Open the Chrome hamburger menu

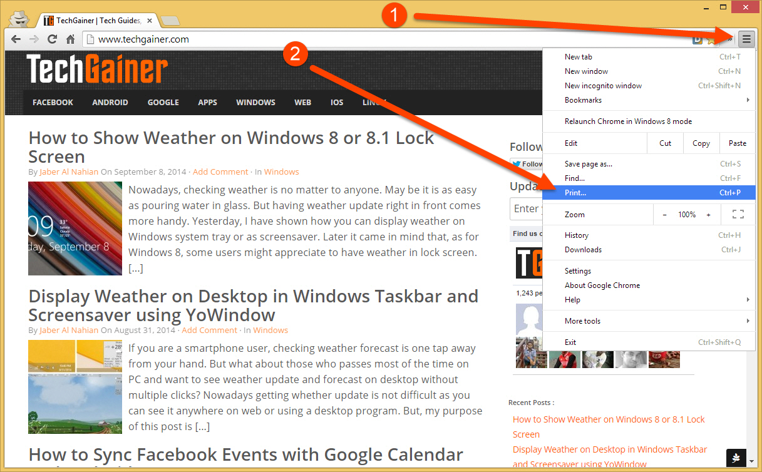pyautogui.click(x=746, y=39)
